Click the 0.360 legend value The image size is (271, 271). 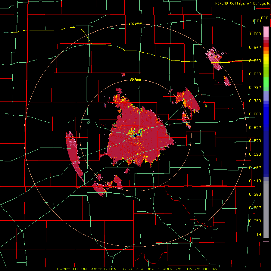[x=255, y=195]
